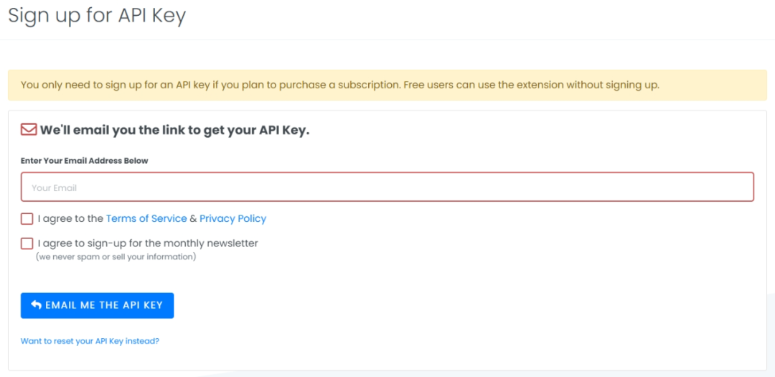The width and height of the screenshot is (775, 377).
Task: Enable the monthly newsletter sign-up checkbox
Action: tap(27, 243)
